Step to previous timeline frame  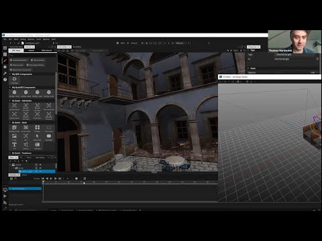[47, 179]
